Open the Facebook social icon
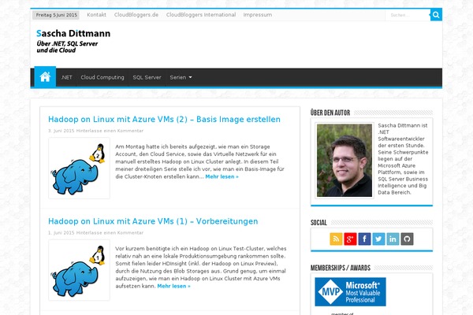 coord(364,239)
